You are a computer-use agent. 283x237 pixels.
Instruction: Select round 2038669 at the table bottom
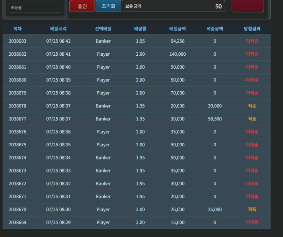(x=137, y=222)
